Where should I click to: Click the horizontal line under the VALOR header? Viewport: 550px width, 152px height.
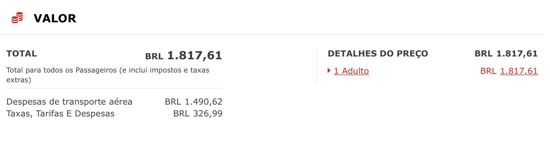pyautogui.click(x=272, y=35)
